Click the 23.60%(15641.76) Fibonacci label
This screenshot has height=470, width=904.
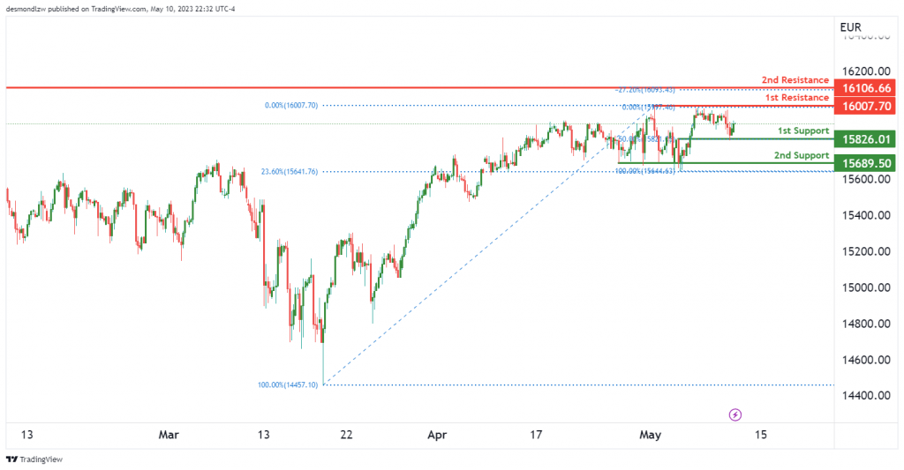(288, 172)
